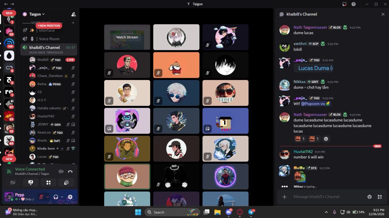Open headphone output options arrow
Viewport: 389px width, 218px height.
tap(62, 197)
